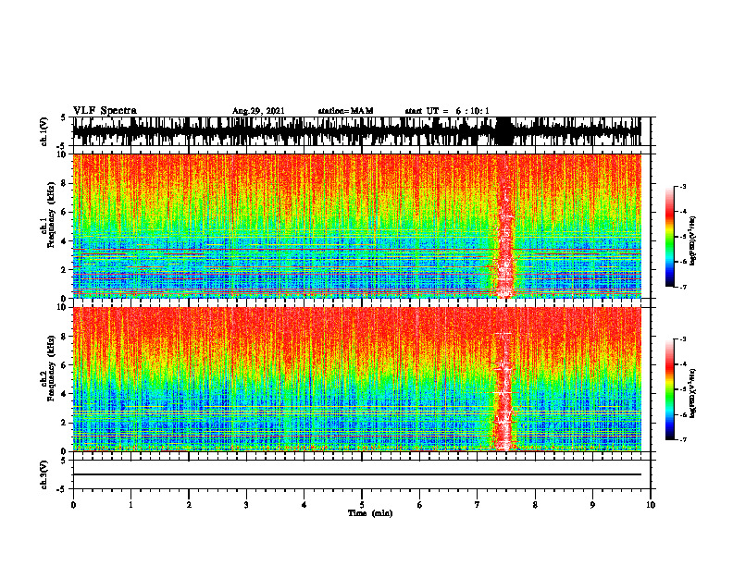Click the ch.1 voltage waveform strip

pyautogui.click(x=356, y=131)
